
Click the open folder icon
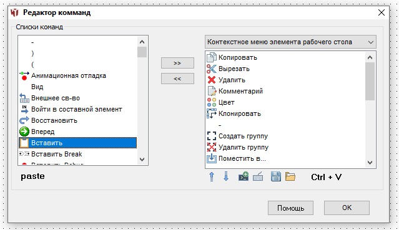pos(290,176)
